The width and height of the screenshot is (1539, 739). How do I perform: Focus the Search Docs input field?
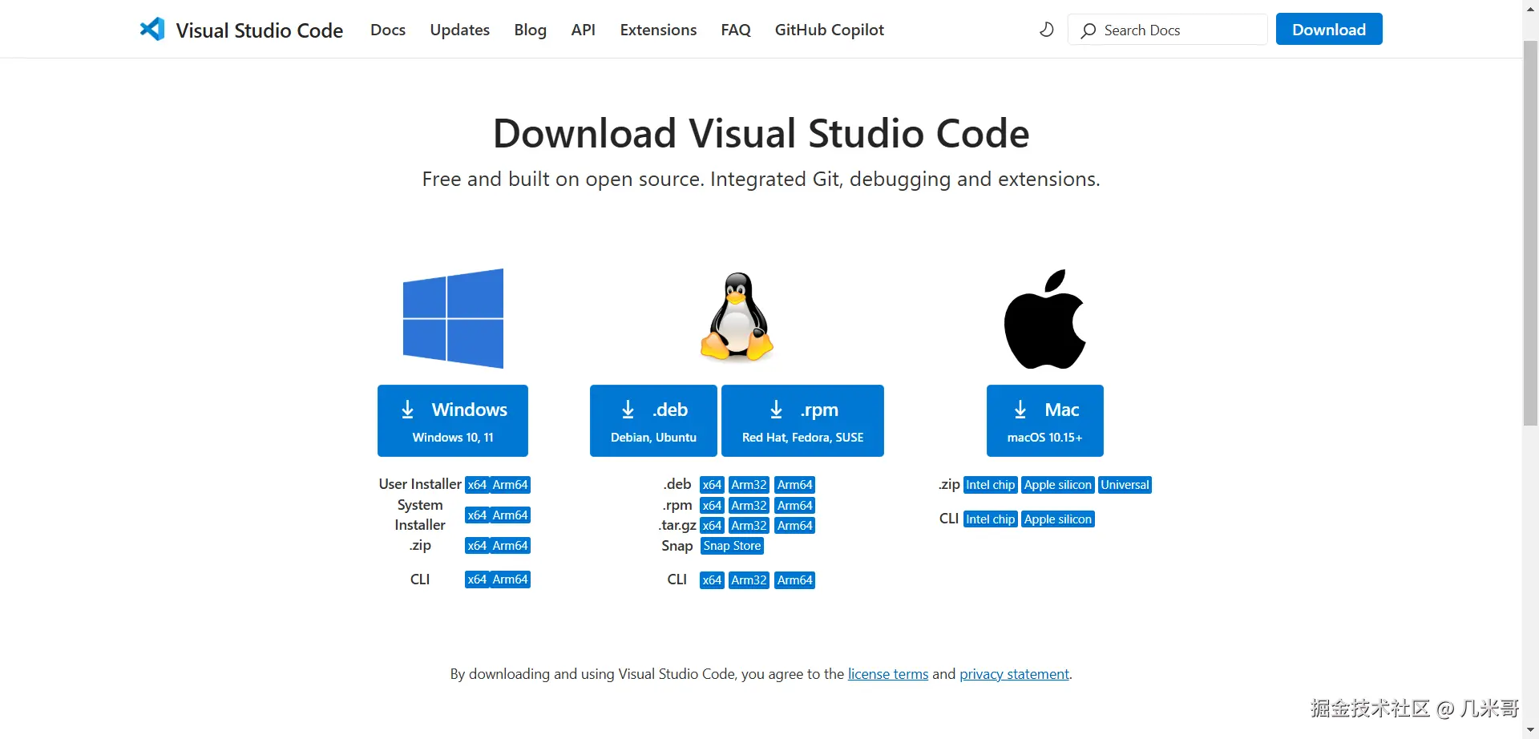click(x=1167, y=30)
